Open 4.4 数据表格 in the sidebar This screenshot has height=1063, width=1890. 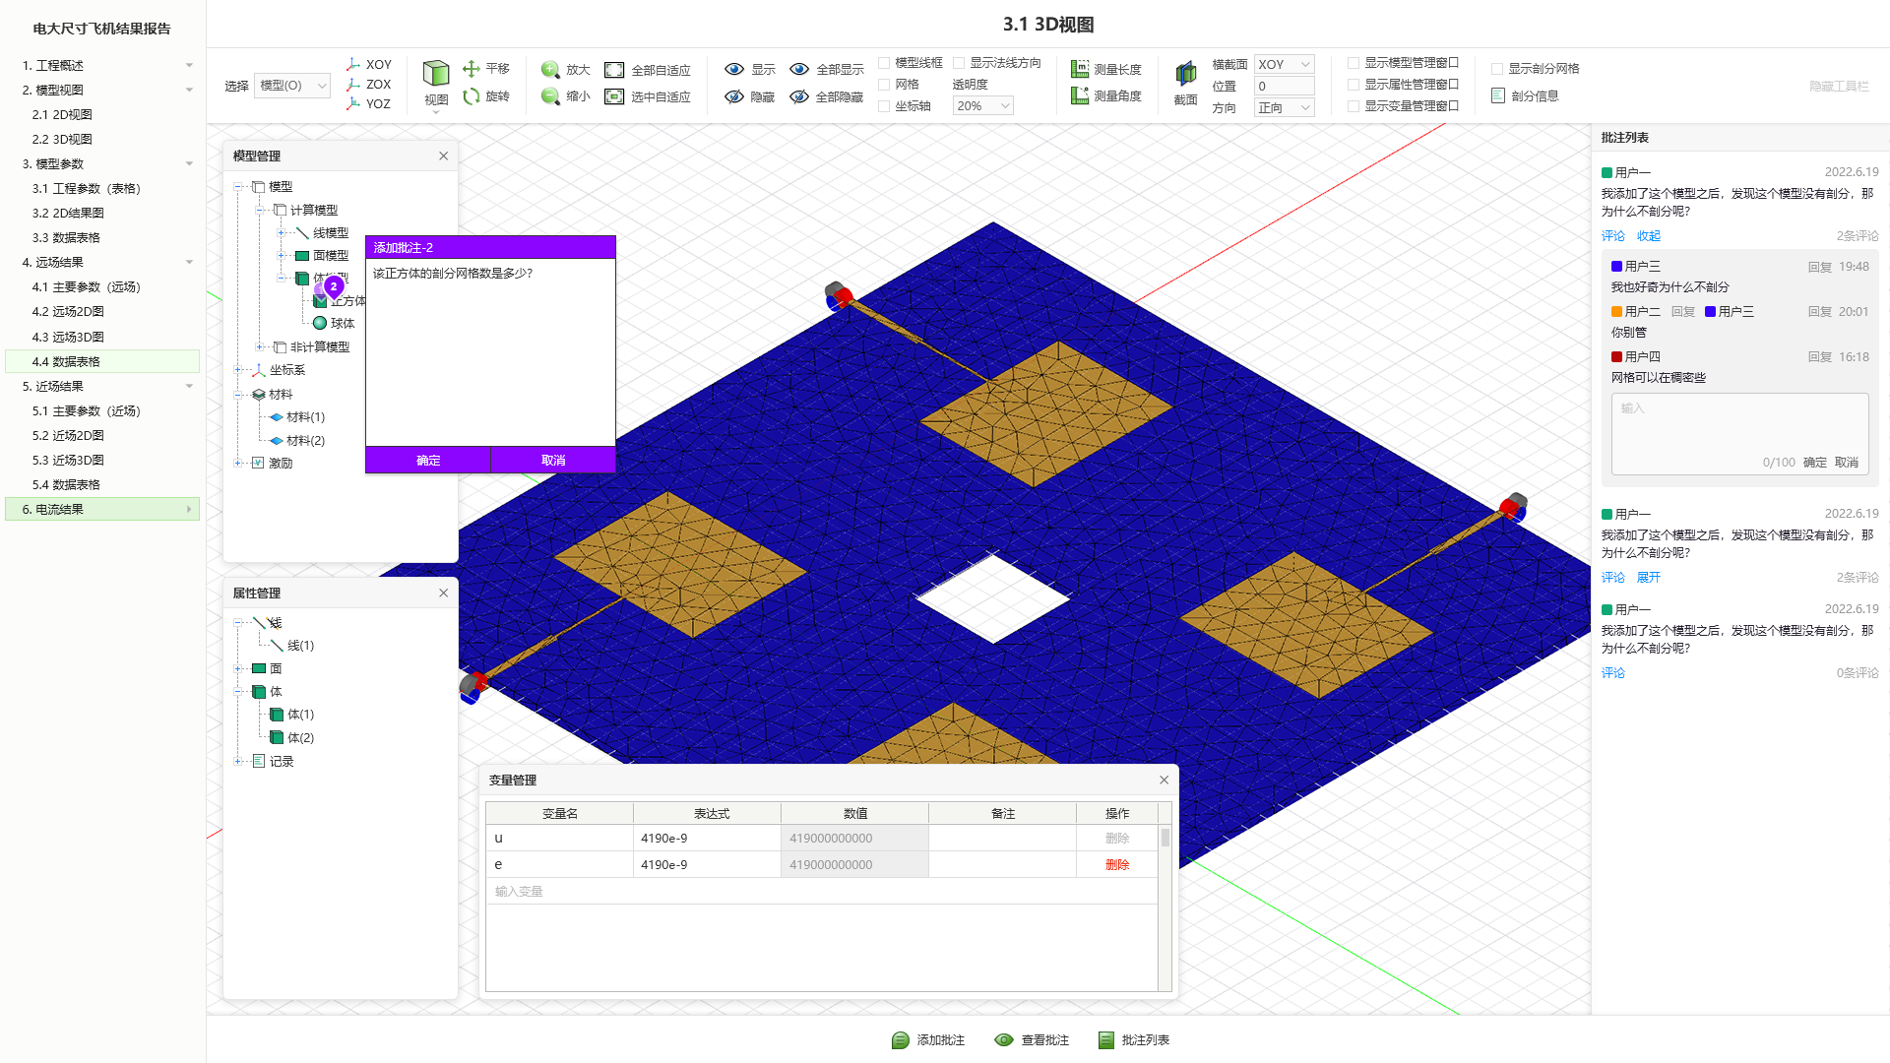tap(66, 361)
